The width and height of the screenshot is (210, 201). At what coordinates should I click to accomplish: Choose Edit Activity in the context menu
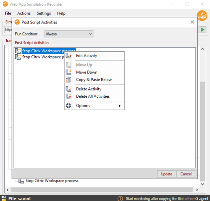pyautogui.click(x=94, y=56)
